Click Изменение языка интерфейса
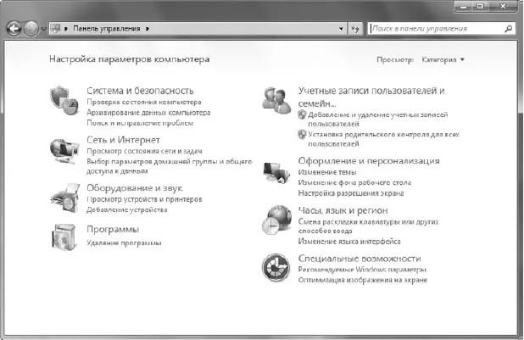The image size is (524, 340). (x=349, y=242)
